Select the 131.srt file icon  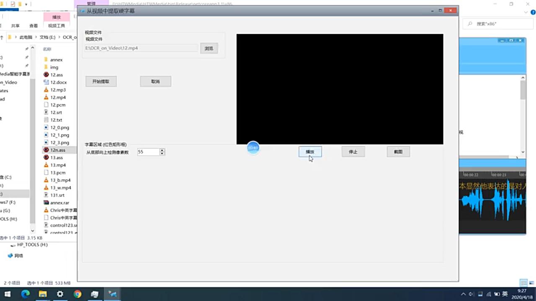pyautogui.click(x=46, y=195)
